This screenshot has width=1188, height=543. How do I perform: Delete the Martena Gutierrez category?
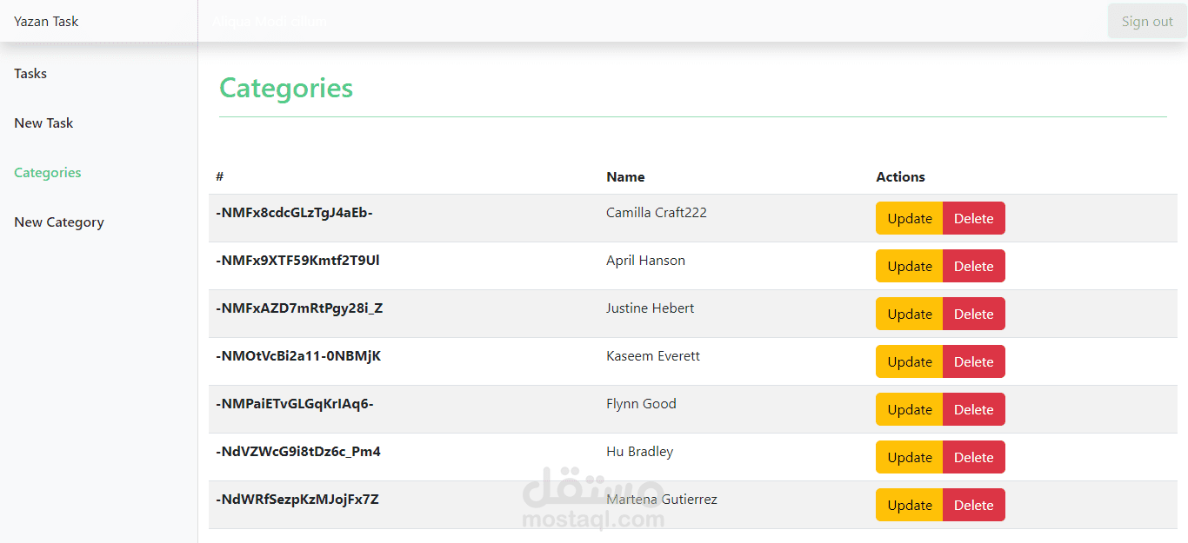pos(973,506)
